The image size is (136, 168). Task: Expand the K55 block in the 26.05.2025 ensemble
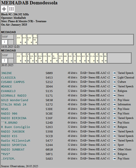click(x=85, y=61)
